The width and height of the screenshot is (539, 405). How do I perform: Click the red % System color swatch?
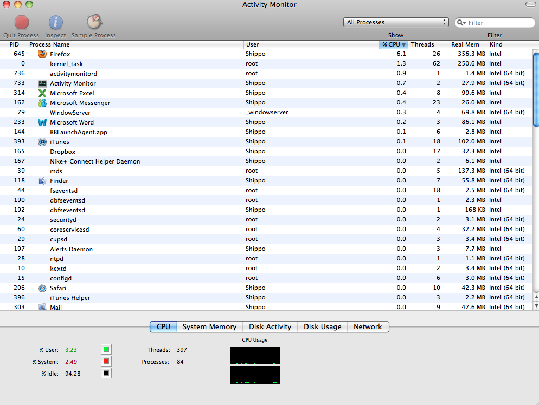[106, 361]
